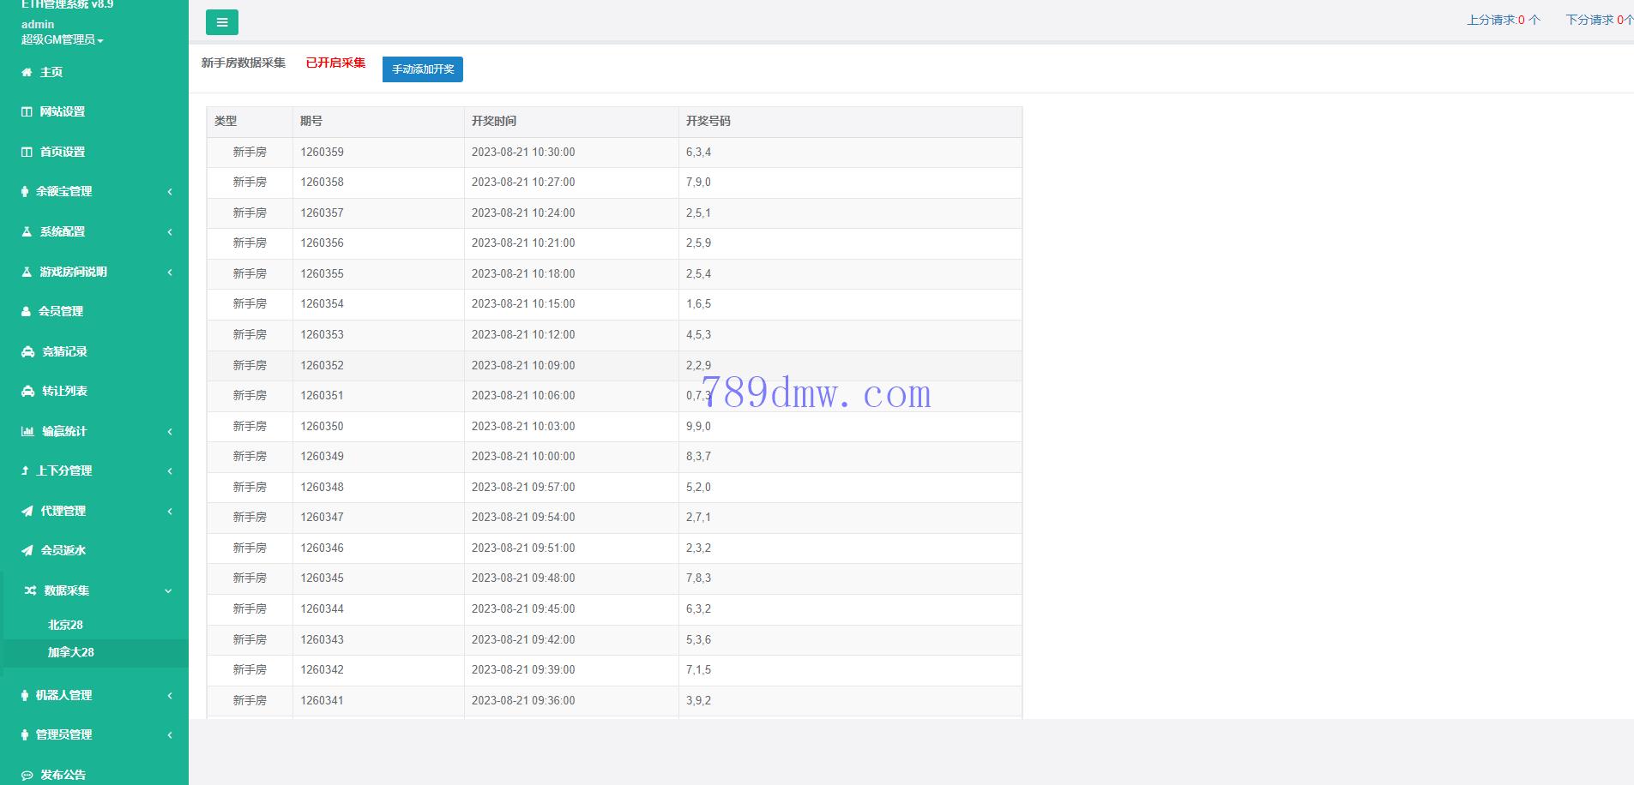1634x785 pixels.
Task: Open the 北京28 submenu item
Action: point(65,626)
